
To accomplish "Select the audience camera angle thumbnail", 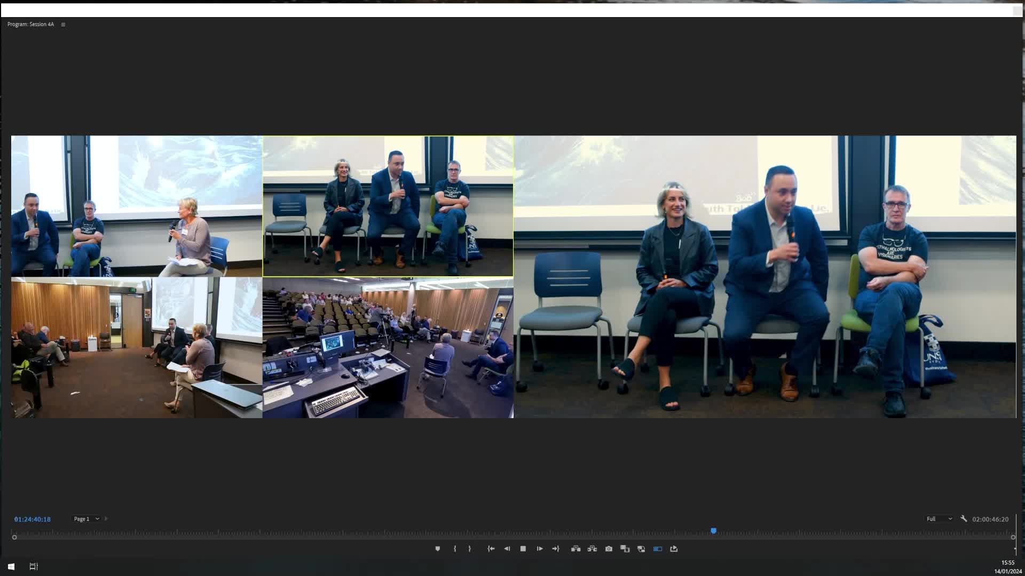I will pyautogui.click(x=388, y=347).
